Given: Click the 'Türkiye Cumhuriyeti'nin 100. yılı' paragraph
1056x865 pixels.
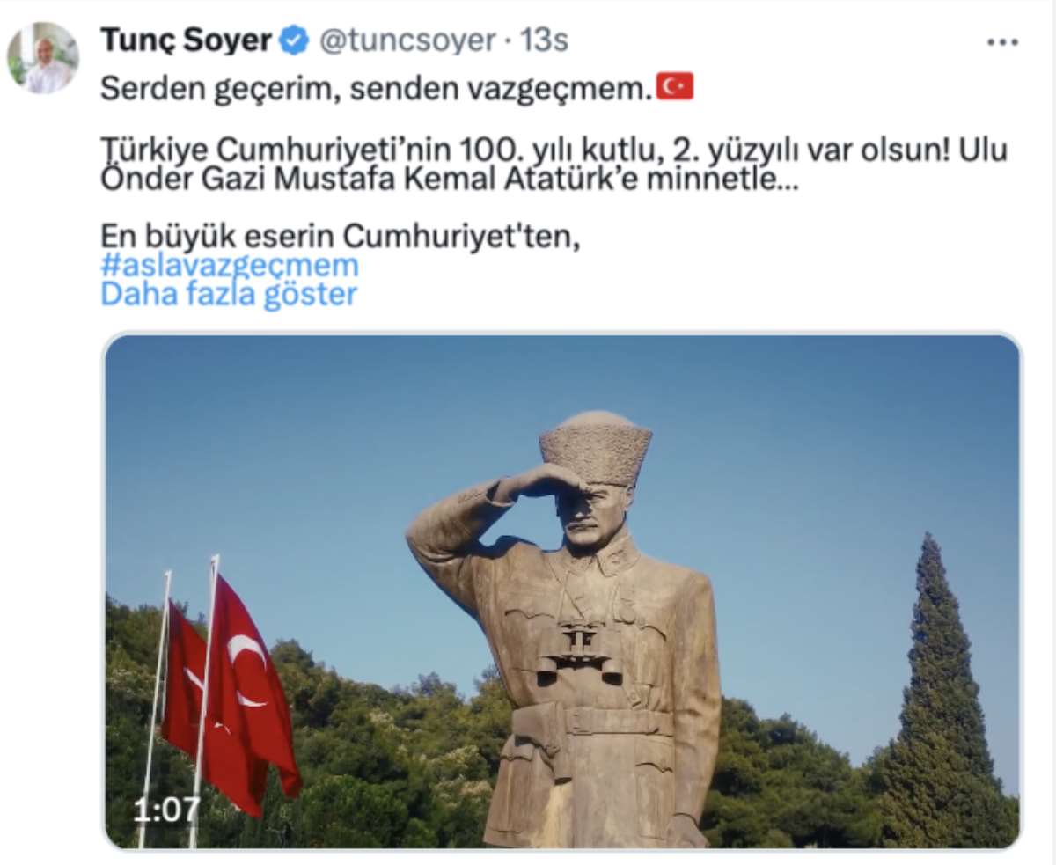Looking at the screenshot, I should click(554, 165).
